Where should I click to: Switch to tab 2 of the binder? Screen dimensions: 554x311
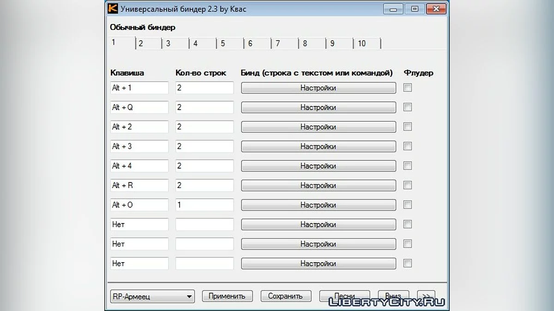(141, 43)
